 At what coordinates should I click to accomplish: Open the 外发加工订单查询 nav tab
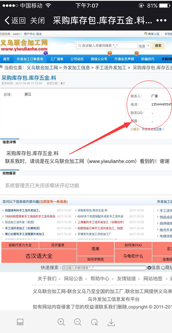[30, 59]
